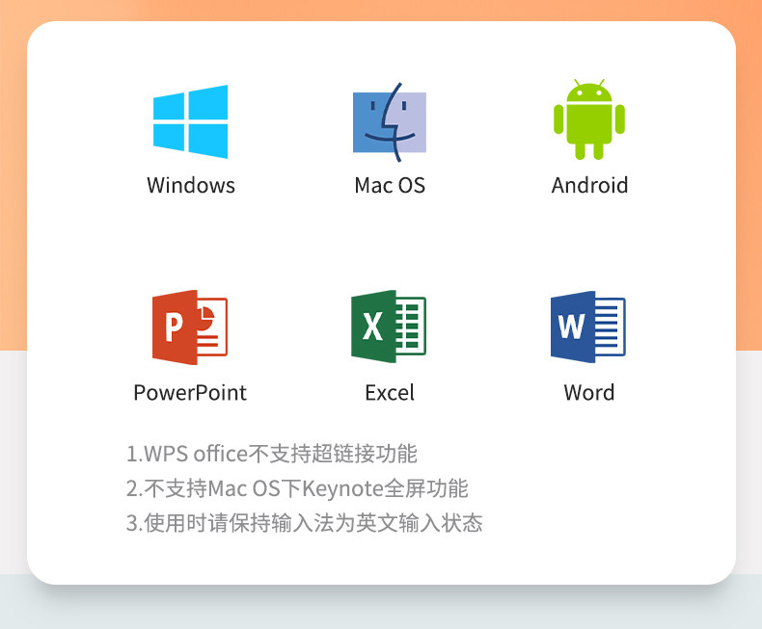Click the "Mac OS" label
762x629 pixels.
[x=390, y=185]
